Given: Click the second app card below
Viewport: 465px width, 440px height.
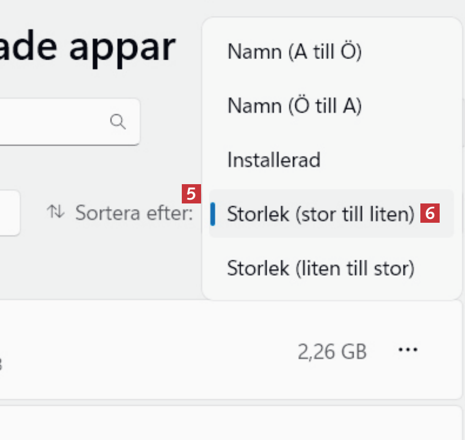Looking at the screenshot, I should (220, 423).
